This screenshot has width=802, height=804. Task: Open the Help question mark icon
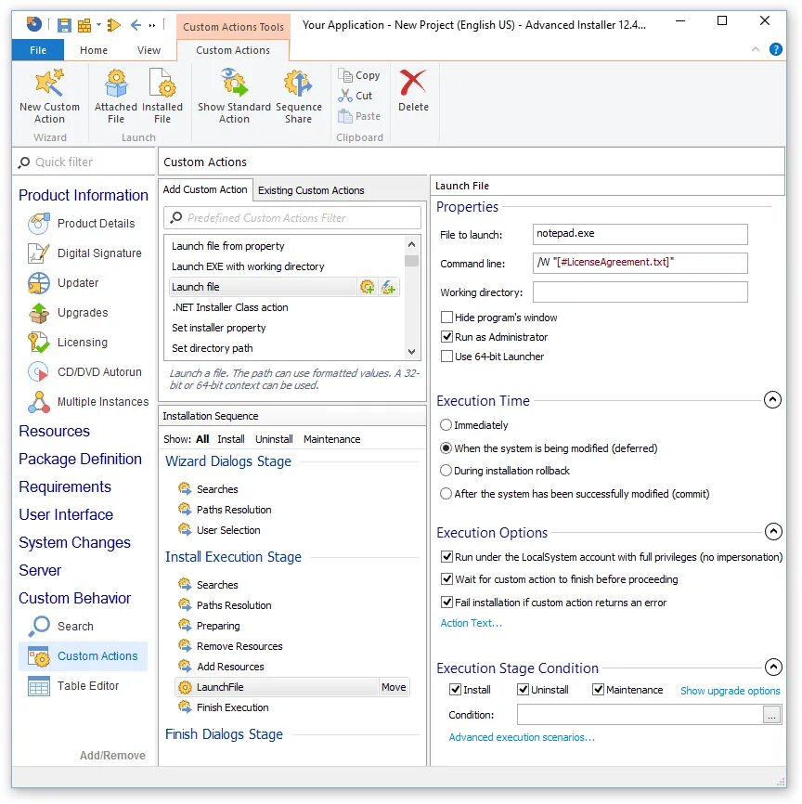coord(775,49)
